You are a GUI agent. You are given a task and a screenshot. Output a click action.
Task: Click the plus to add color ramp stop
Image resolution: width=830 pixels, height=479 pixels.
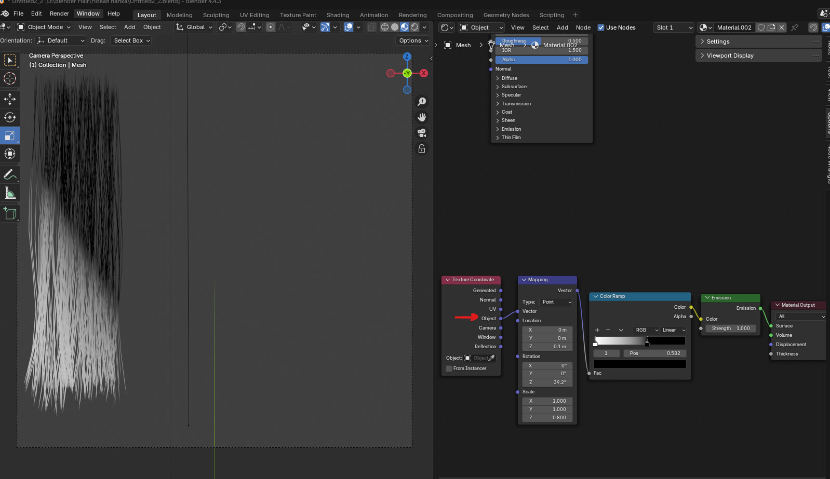tap(597, 330)
